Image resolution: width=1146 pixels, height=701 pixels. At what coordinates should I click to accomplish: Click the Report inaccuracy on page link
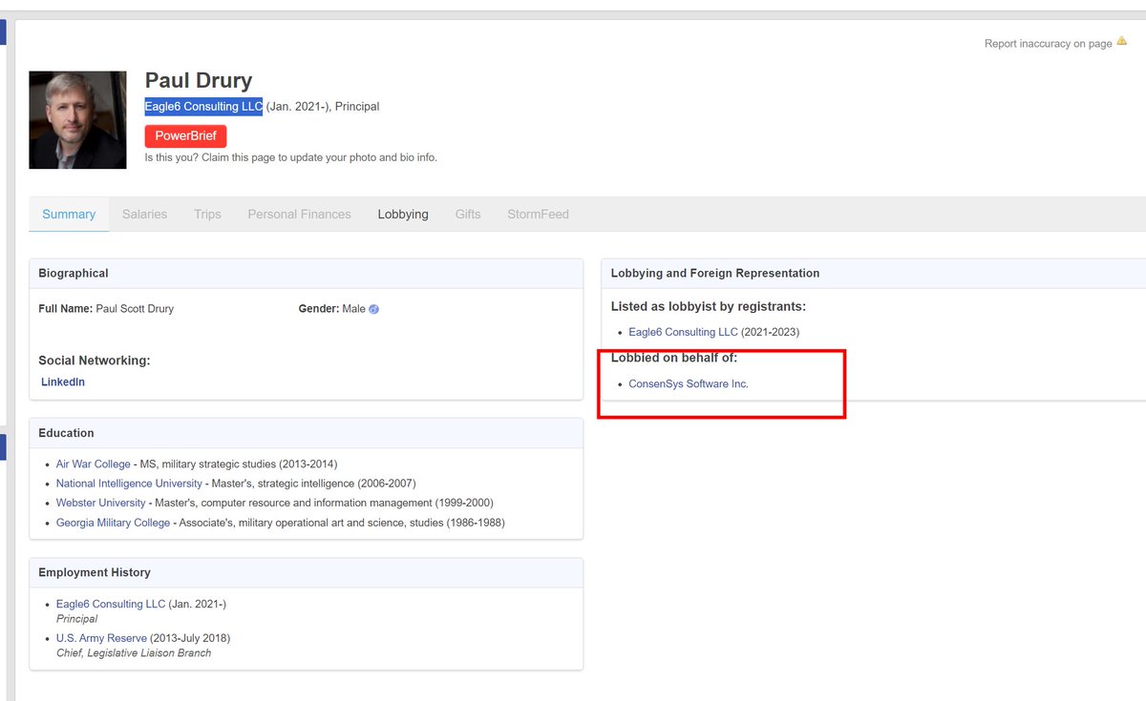(1048, 44)
